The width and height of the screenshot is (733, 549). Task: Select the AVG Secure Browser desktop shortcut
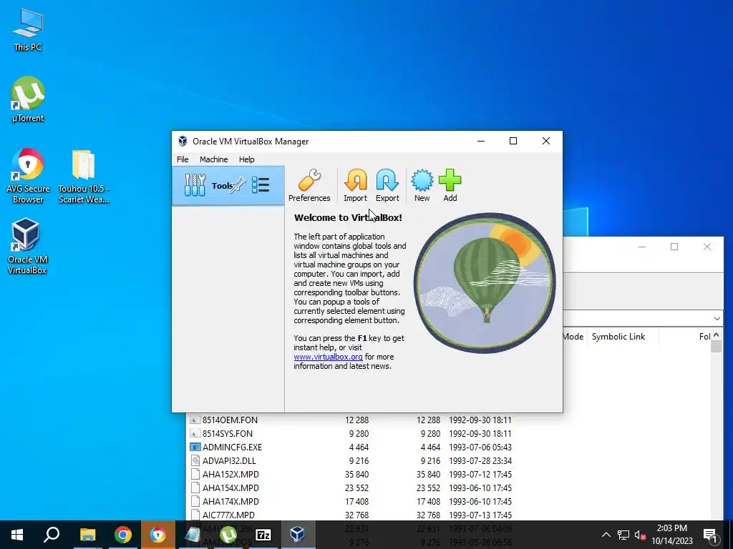tap(28, 177)
